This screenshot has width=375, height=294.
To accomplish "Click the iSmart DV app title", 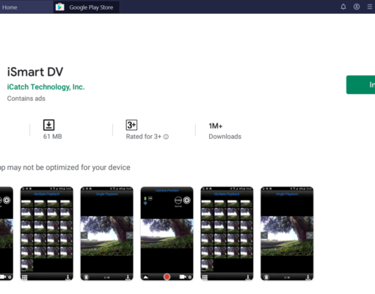I will (35, 72).
